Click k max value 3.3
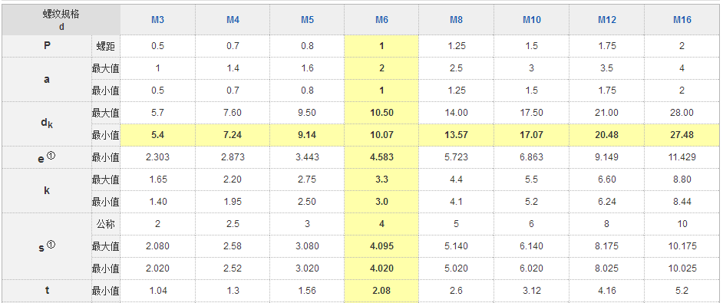The image size is (723, 303). 381,179
